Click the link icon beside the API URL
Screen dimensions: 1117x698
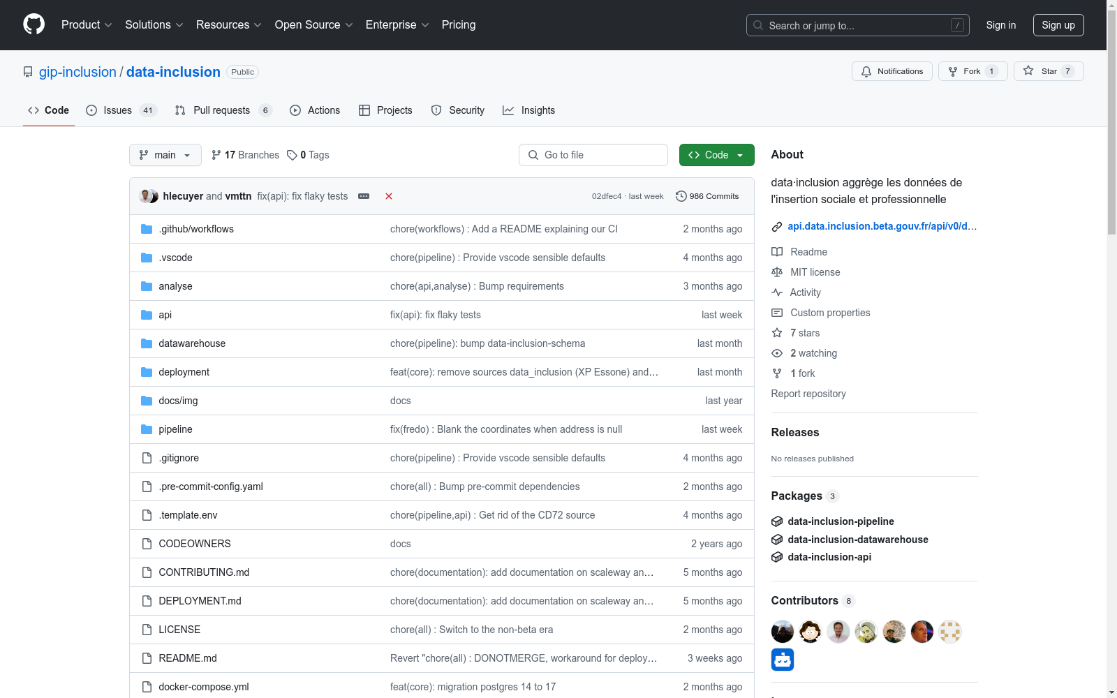pos(777,226)
